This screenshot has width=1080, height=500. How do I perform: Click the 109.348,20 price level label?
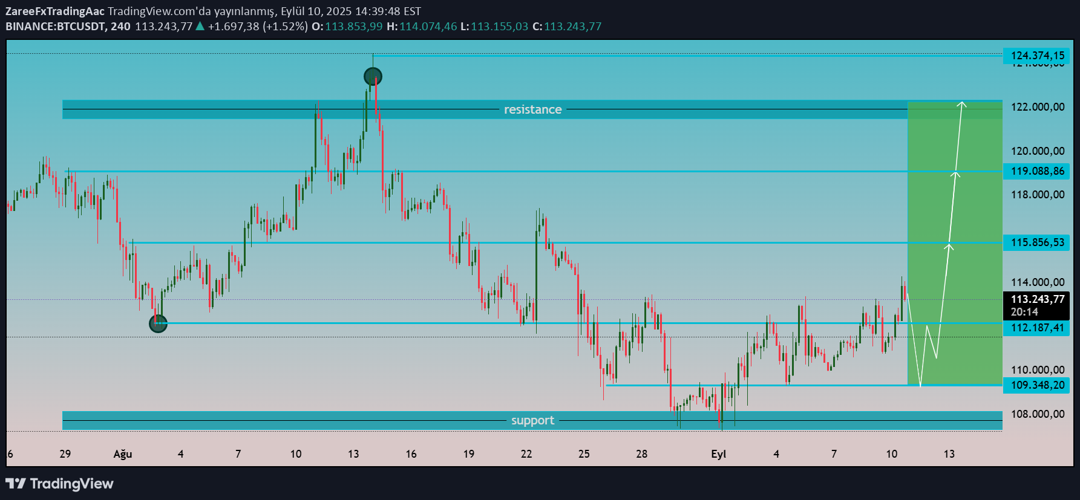[x=1036, y=385]
